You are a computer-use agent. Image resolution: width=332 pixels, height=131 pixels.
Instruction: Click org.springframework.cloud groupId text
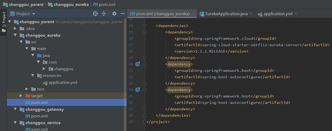point(224,38)
